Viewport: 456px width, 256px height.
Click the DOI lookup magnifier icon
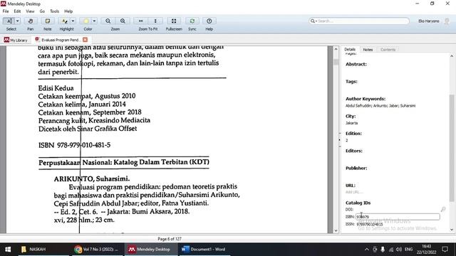443,209
